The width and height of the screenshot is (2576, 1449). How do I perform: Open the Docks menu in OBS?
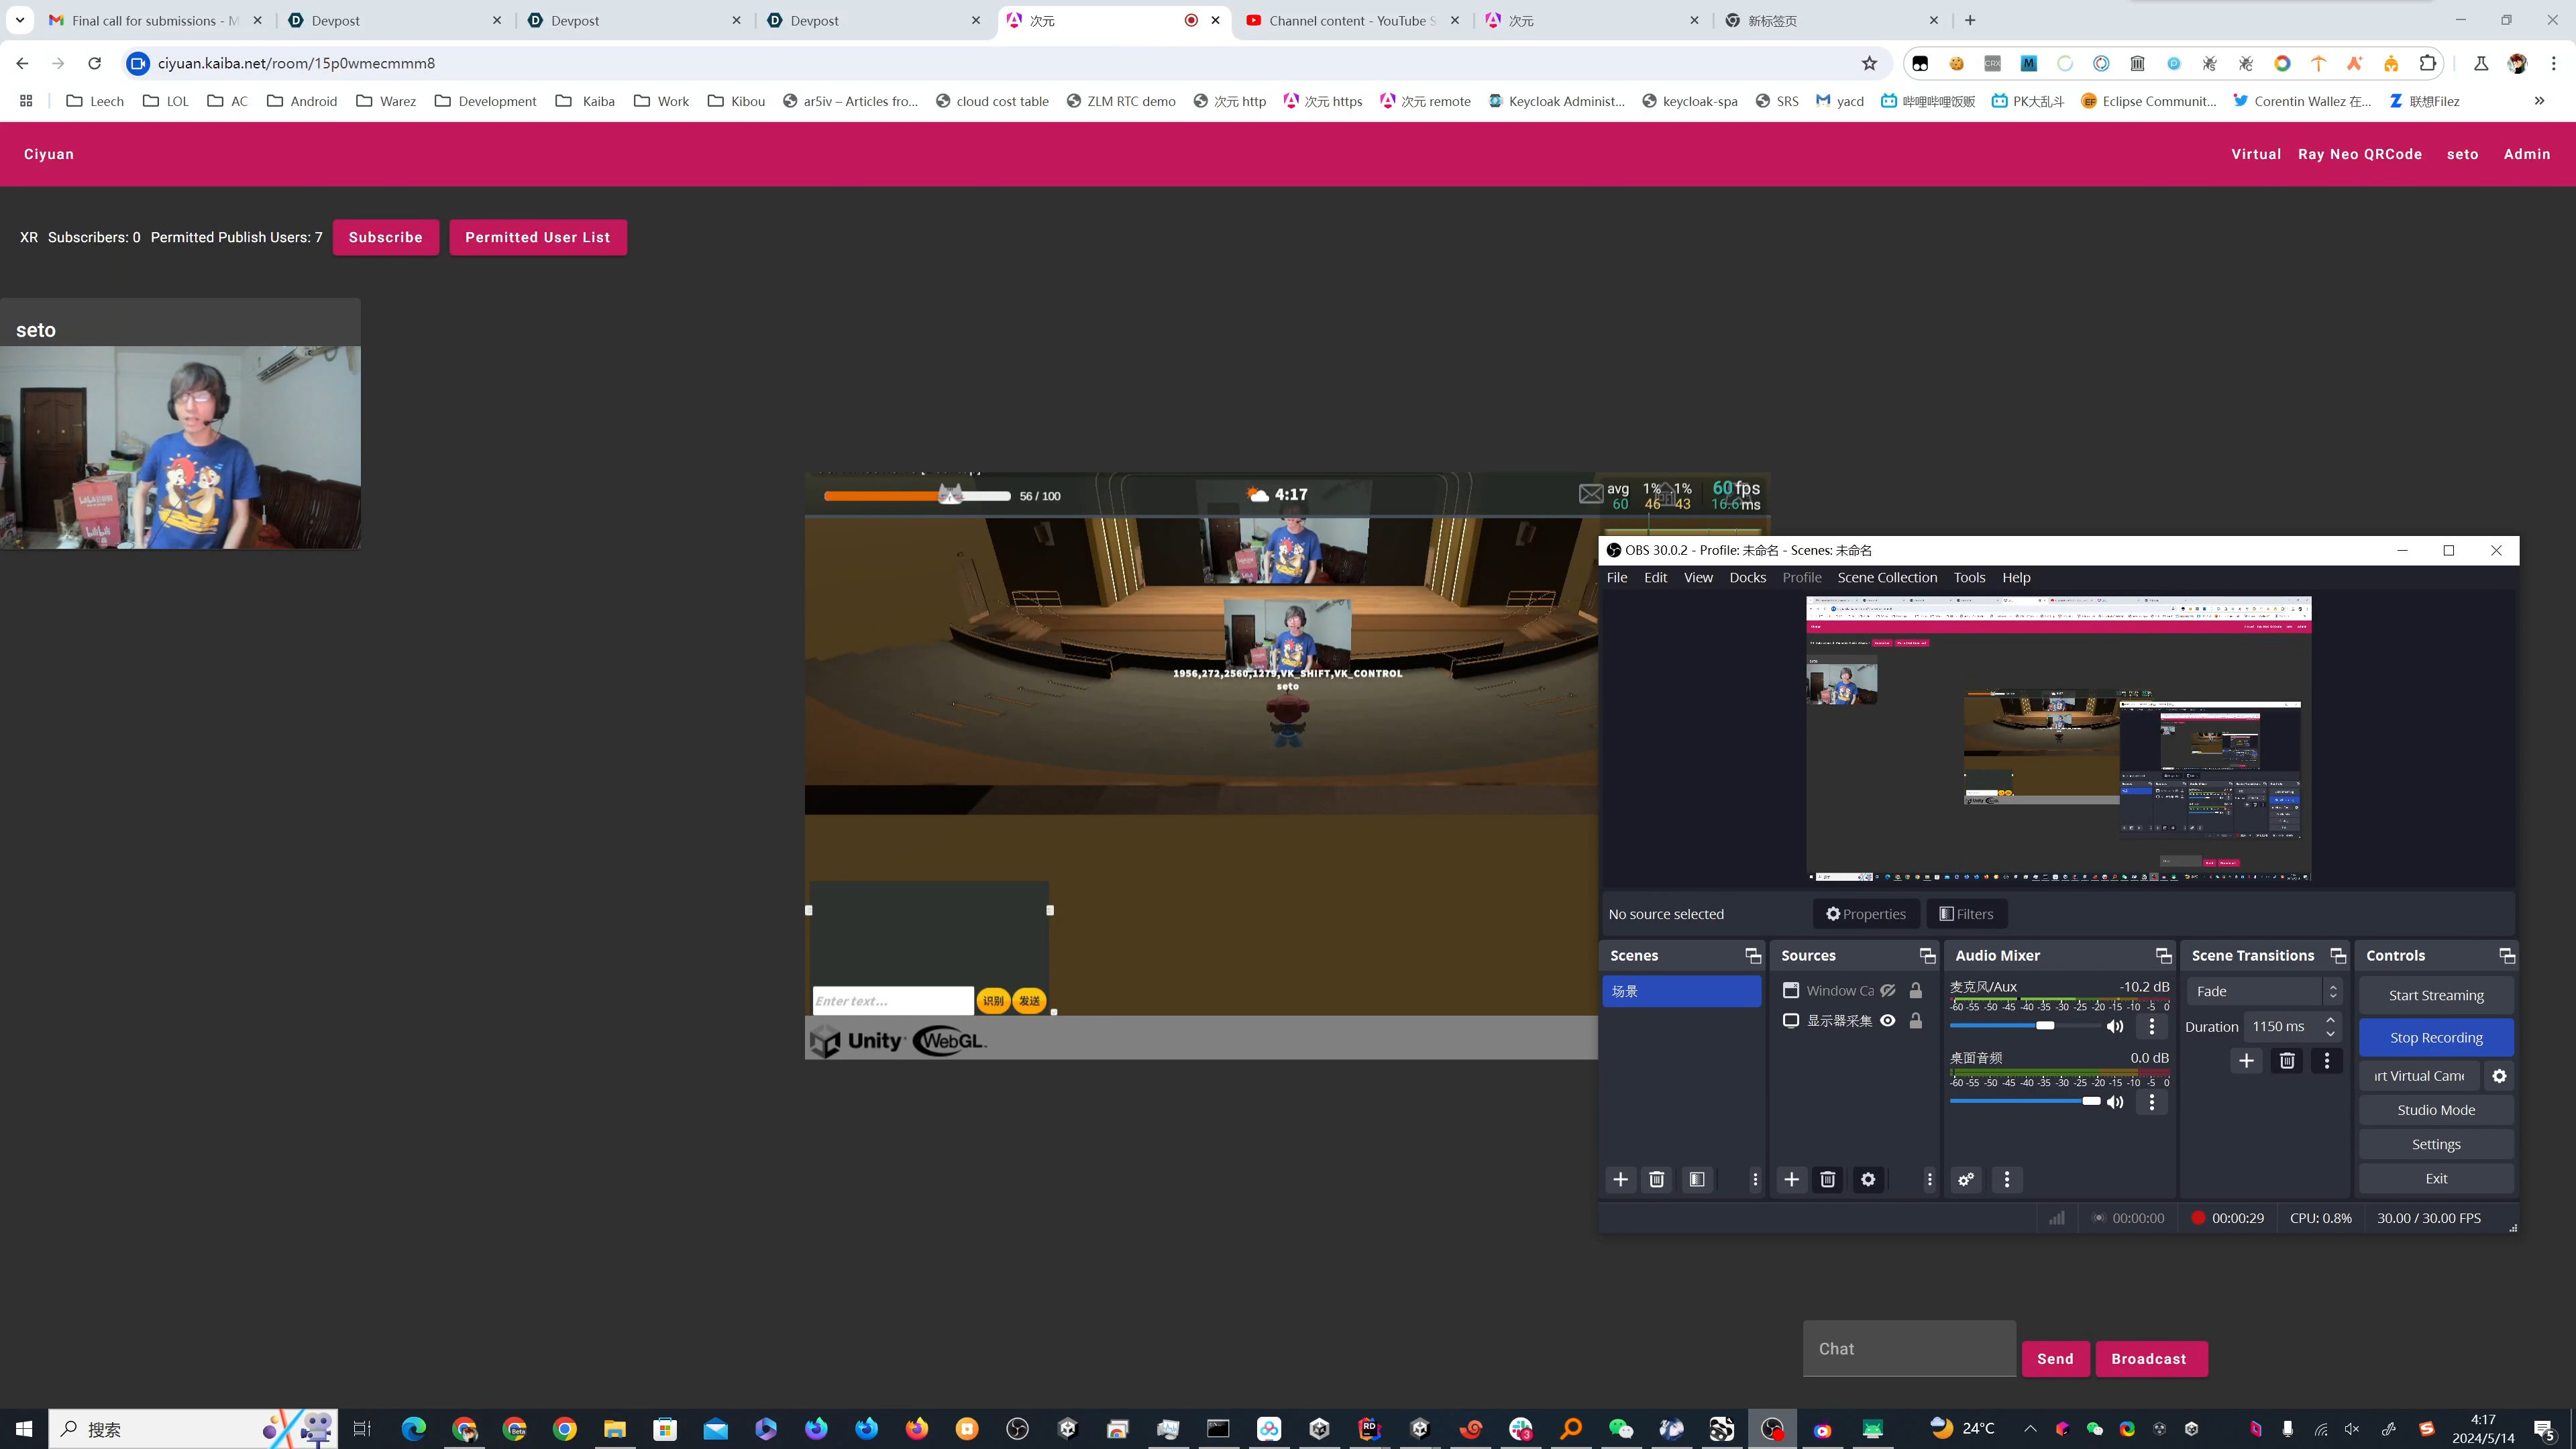1747,578
